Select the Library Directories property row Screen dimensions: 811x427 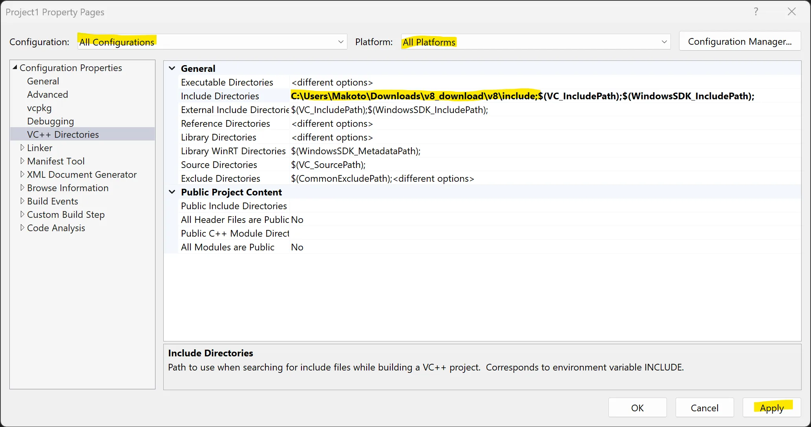pos(218,137)
